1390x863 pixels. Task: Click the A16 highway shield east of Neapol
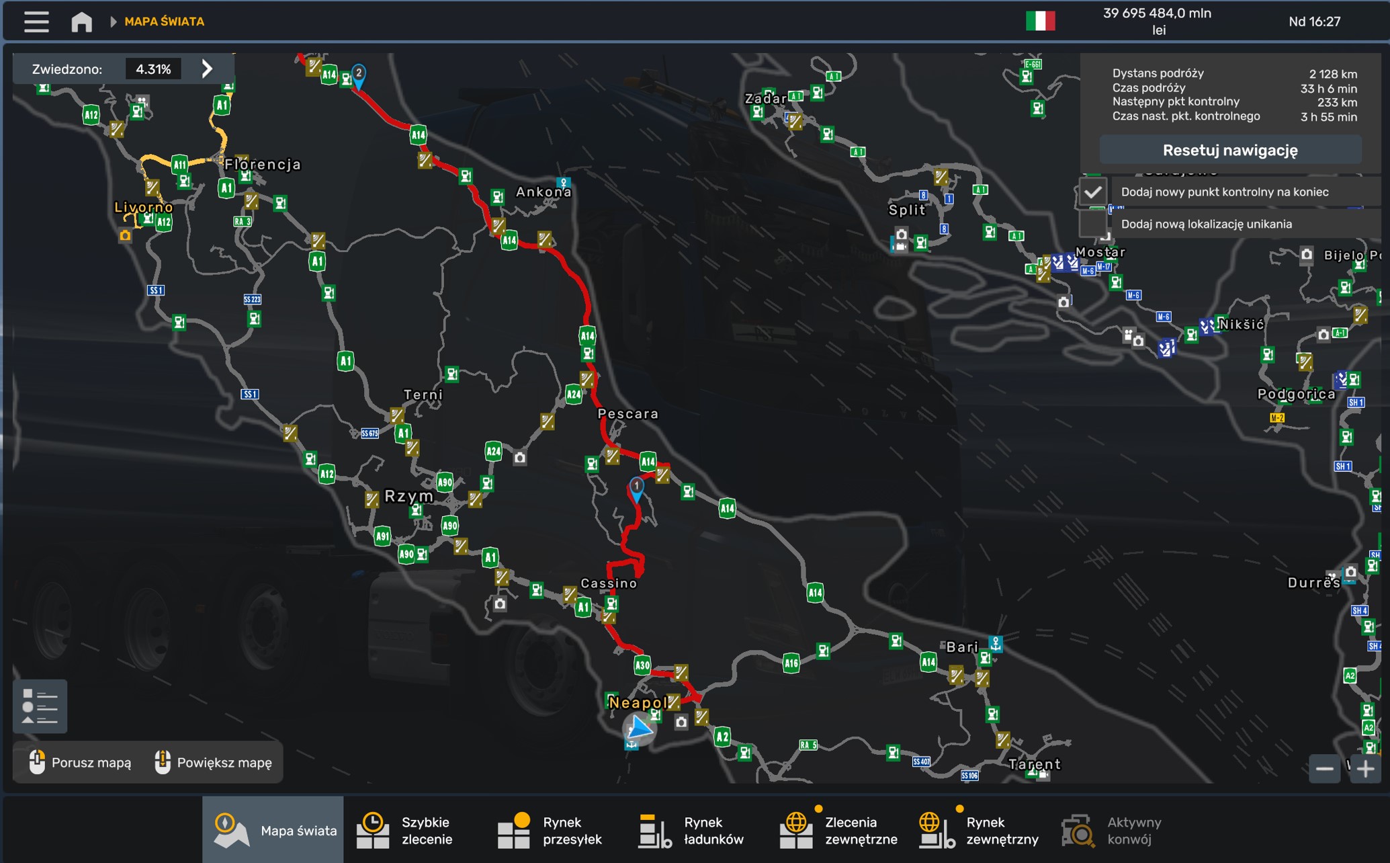pos(791,663)
